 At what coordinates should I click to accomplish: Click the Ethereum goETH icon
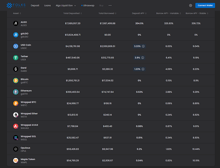[16, 92]
